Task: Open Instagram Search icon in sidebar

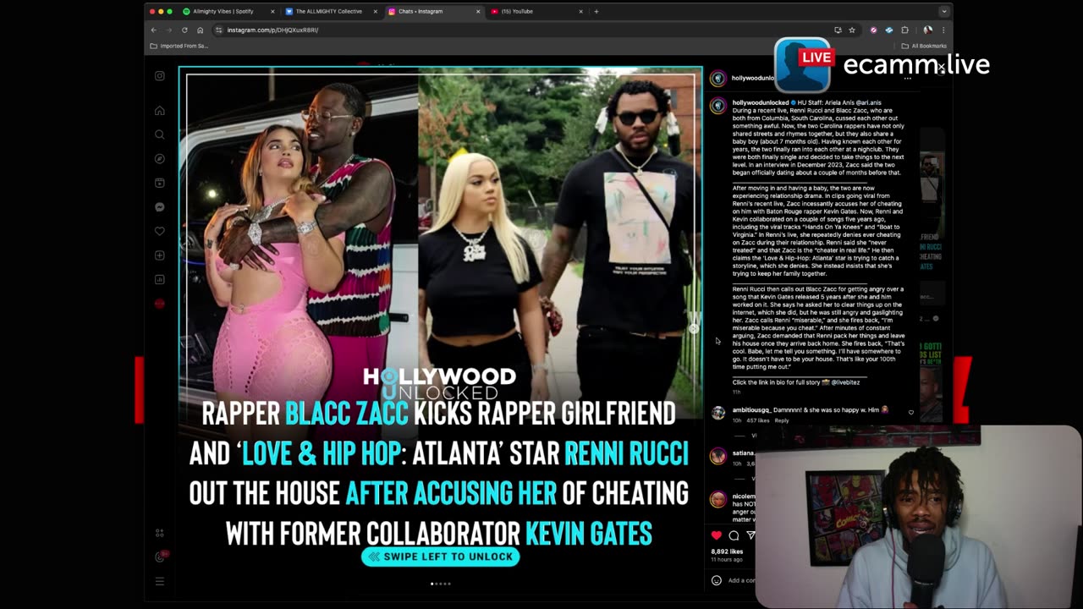Action: pyautogui.click(x=159, y=134)
